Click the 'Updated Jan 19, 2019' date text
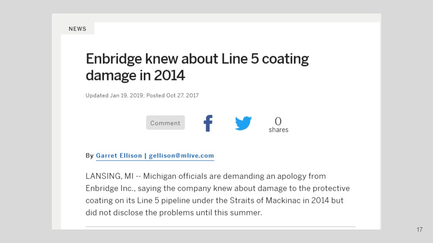 click(114, 95)
